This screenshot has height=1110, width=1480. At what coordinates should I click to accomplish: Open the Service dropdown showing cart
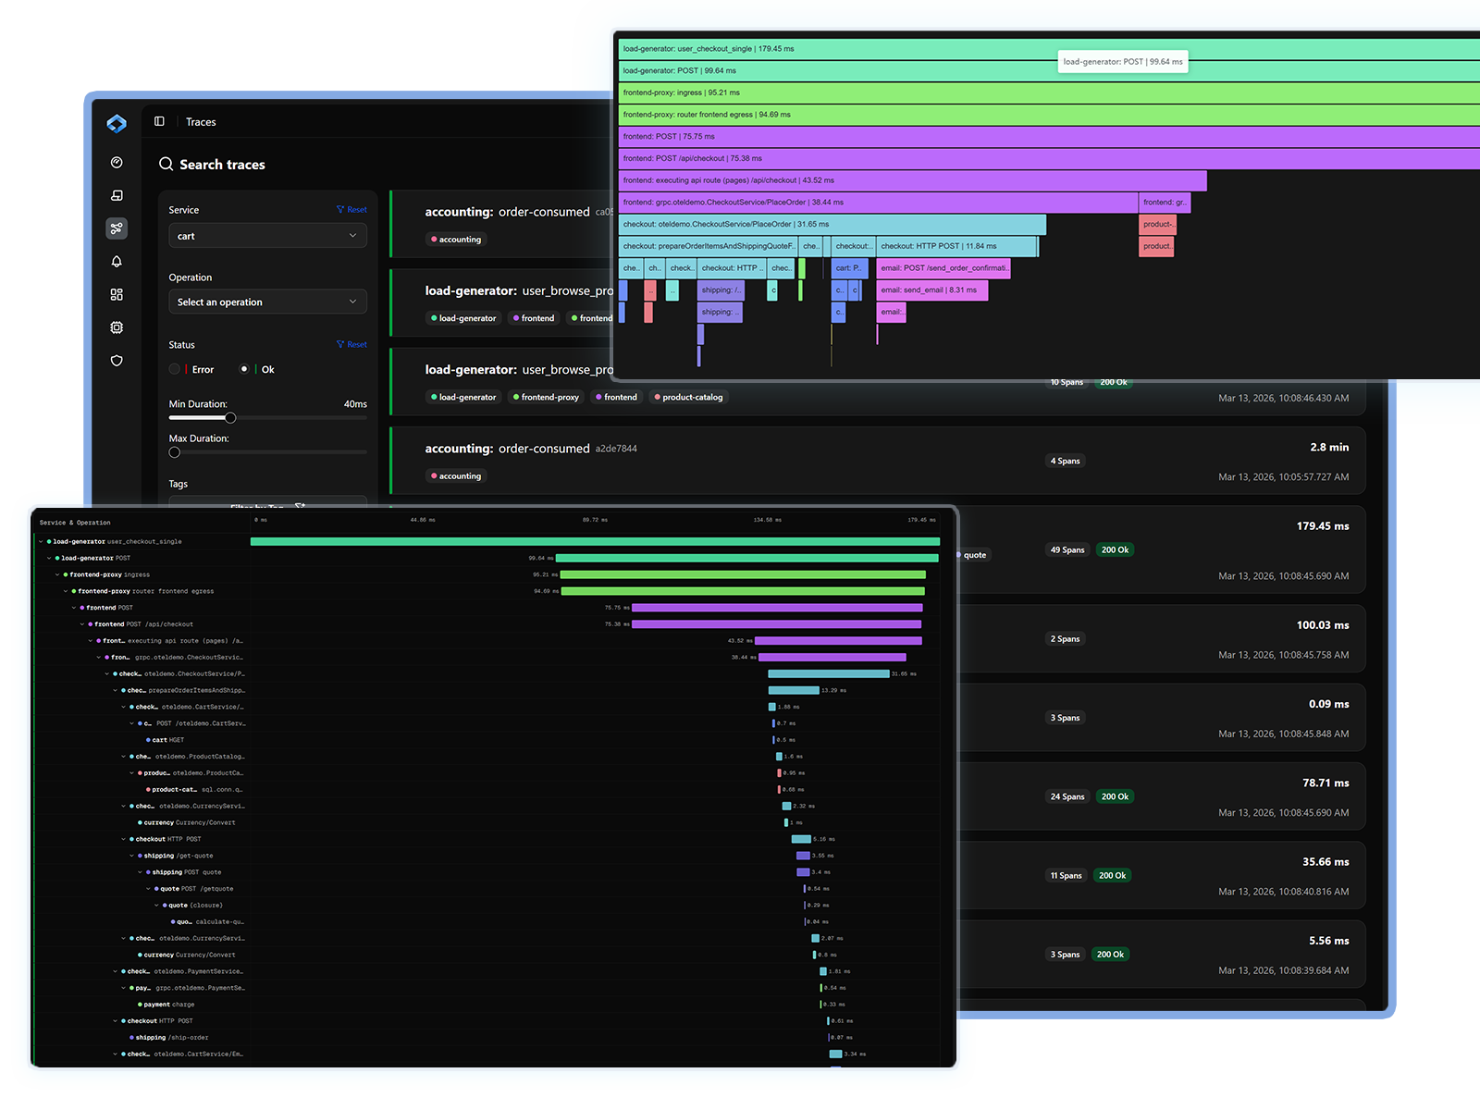(x=267, y=235)
